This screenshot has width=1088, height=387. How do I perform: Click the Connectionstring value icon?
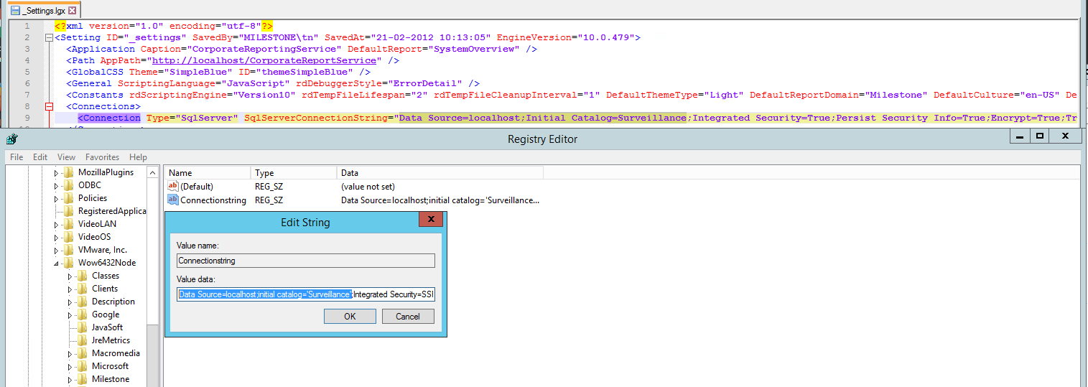172,200
